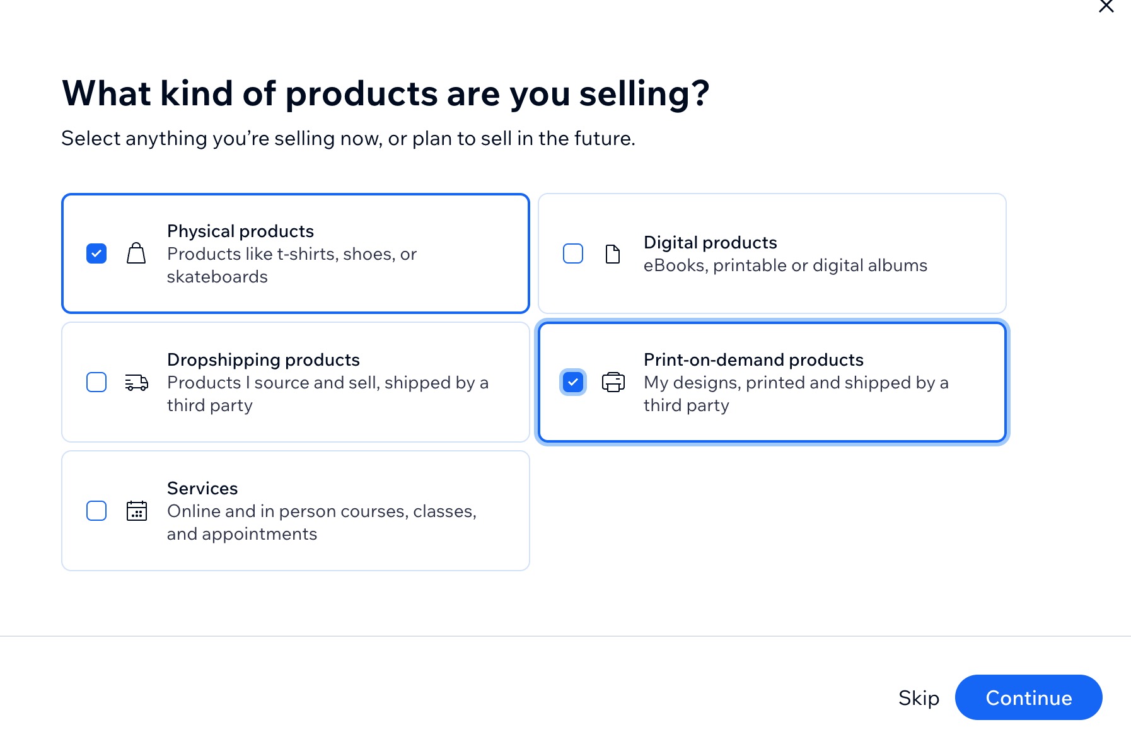Click the calendar icon beside Services
This screenshot has height=744, width=1131.
[136, 511]
